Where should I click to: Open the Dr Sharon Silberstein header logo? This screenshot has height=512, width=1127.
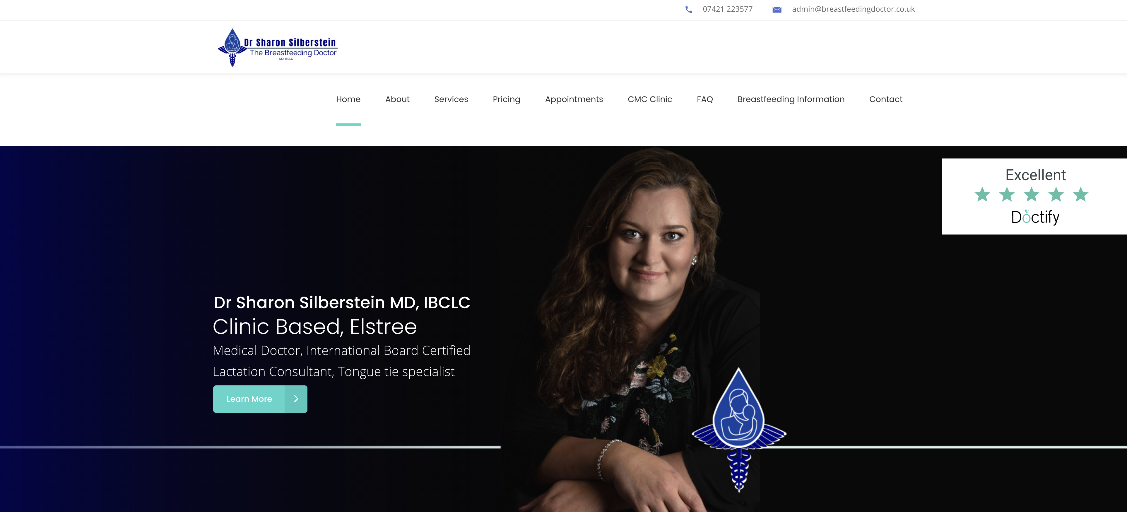coord(278,47)
